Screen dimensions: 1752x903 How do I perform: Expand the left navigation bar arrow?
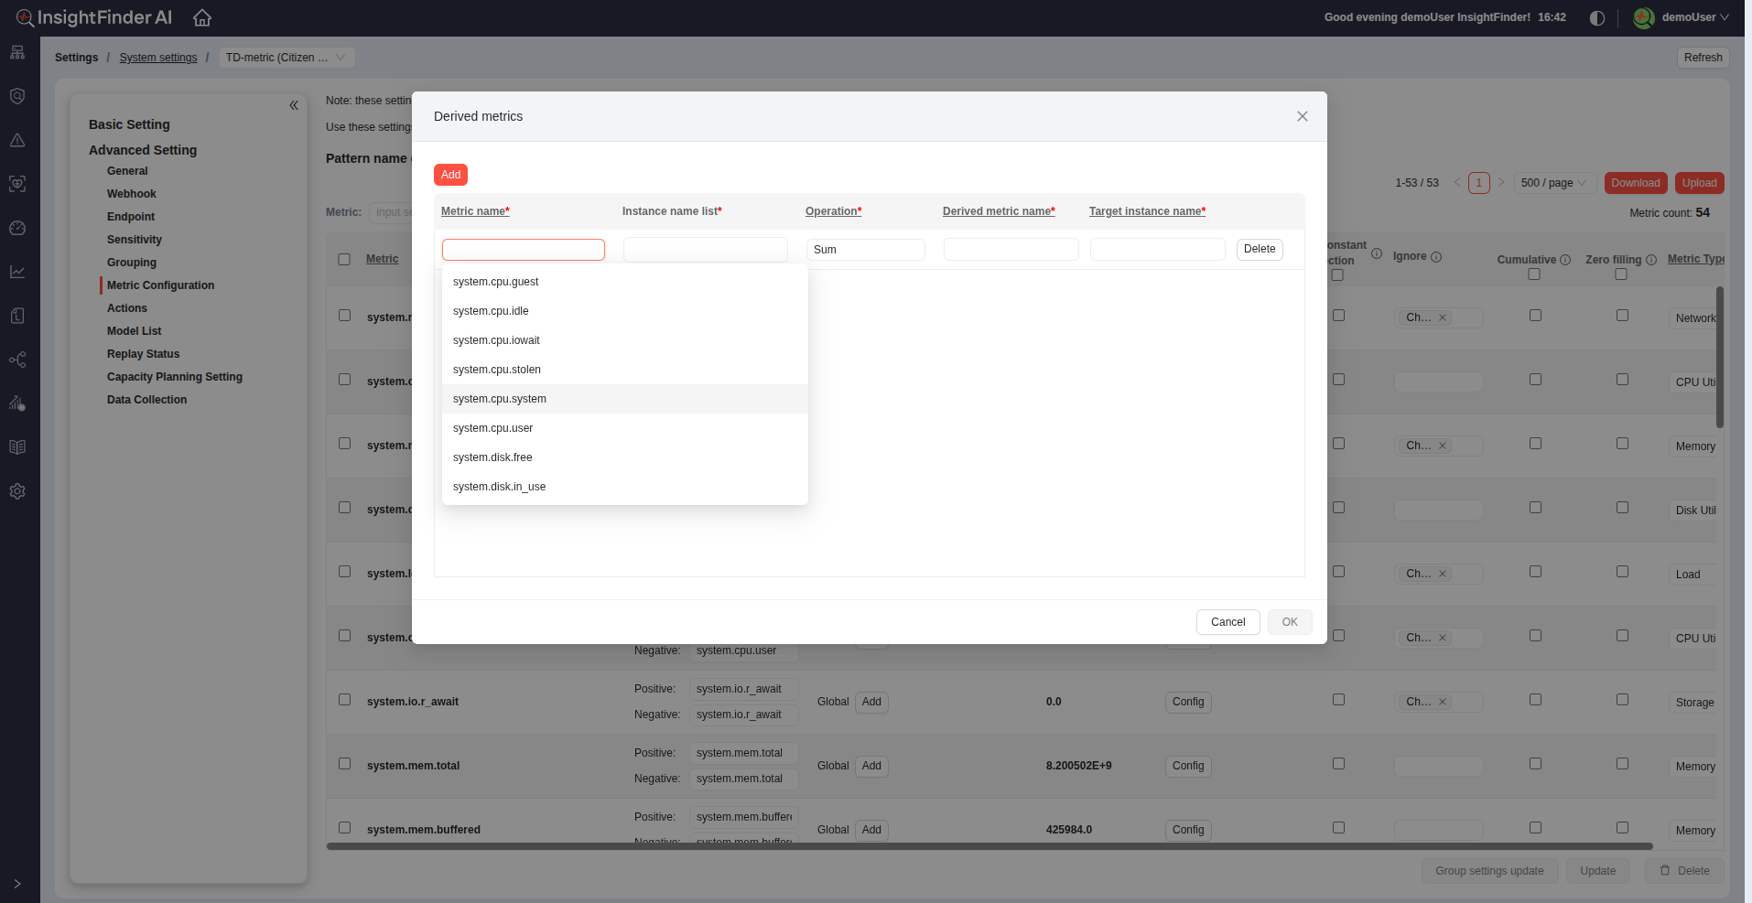tap(17, 884)
